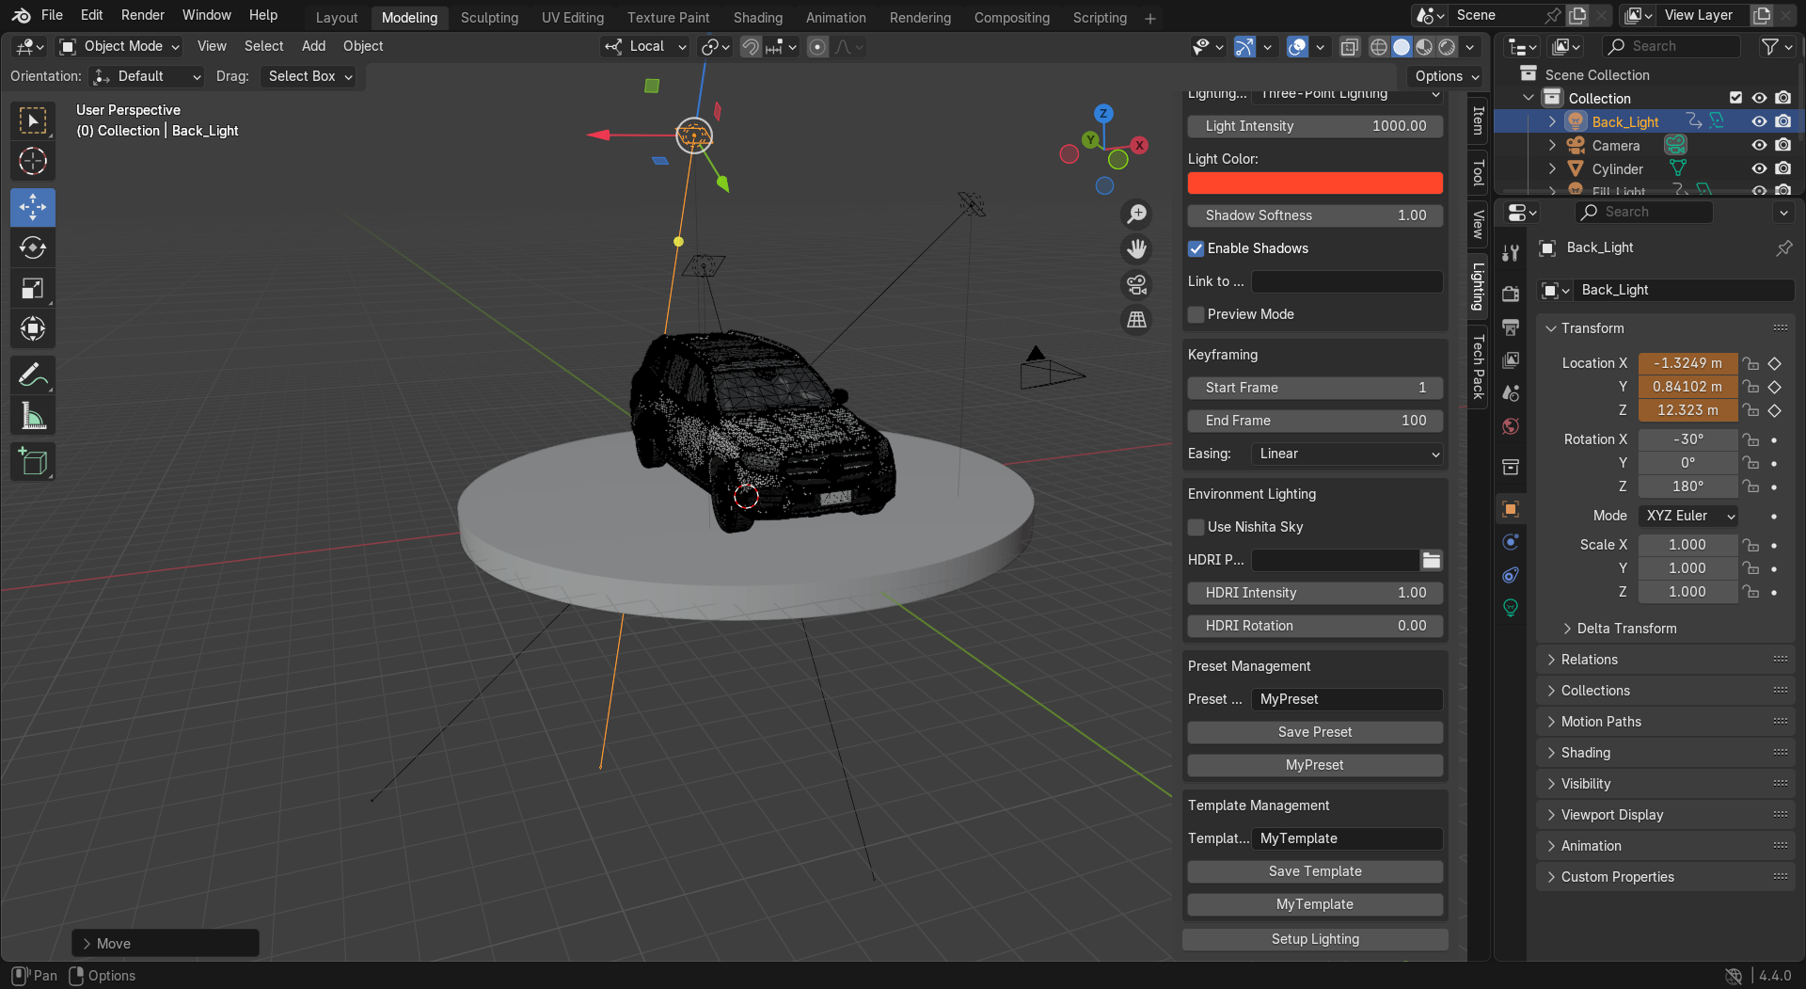Select the Cursor tool
The height and width of the screenshot is (989, 1806).
pyautogui.click(x=33, y=161)
